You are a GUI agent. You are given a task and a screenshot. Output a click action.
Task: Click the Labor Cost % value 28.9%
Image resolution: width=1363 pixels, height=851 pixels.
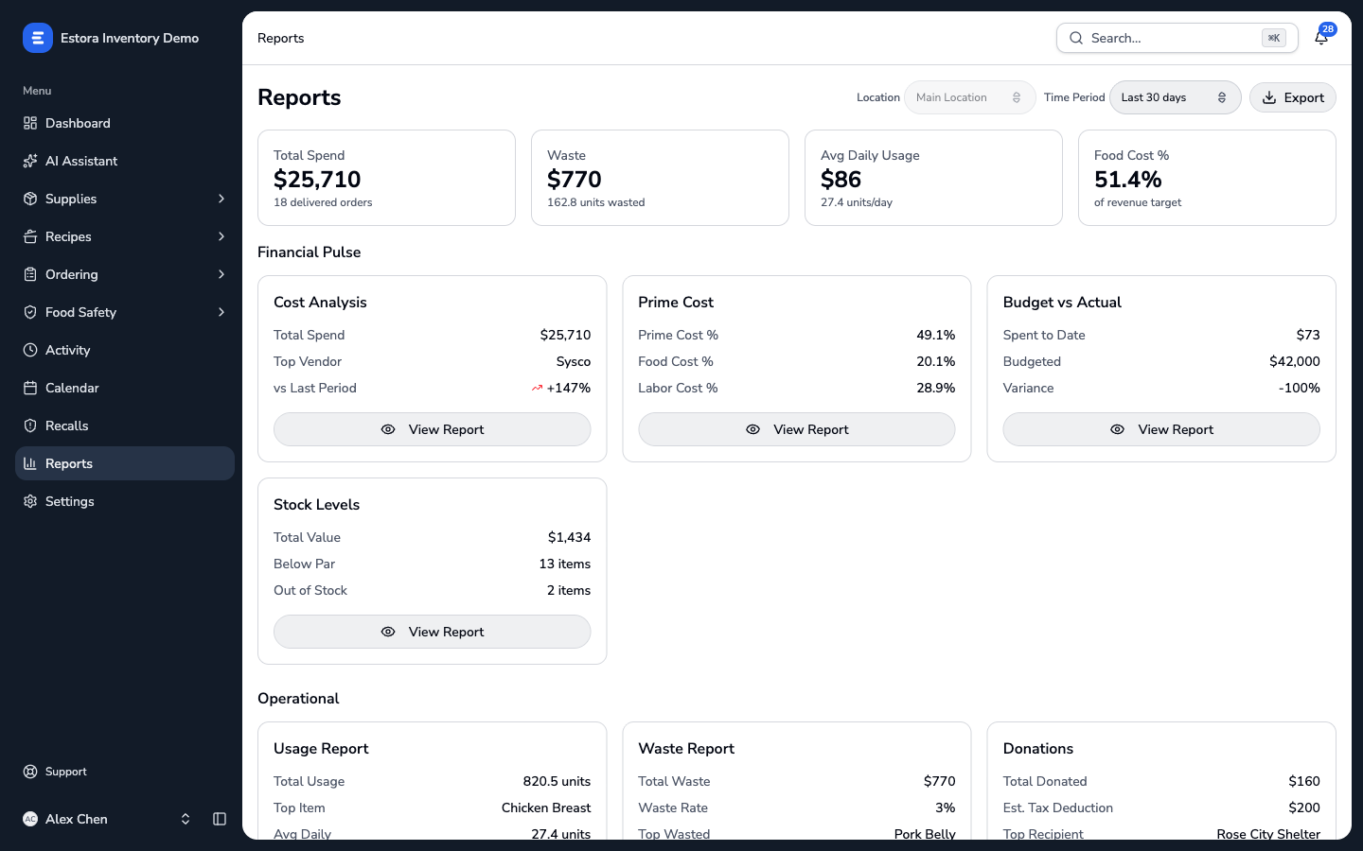936,388
